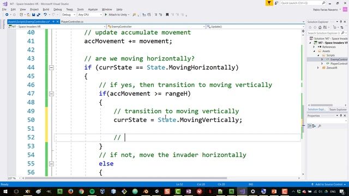Open Chrome from the taskbar
349x196 pixels.
(81, 191)
